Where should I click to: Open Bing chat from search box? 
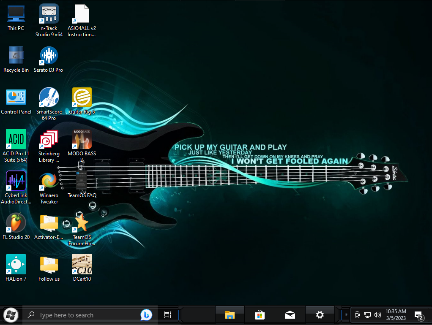click(146, 315)
